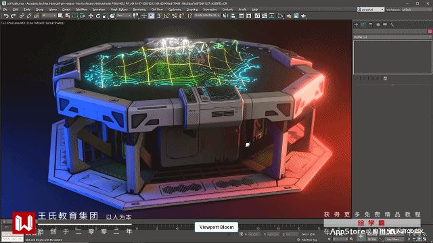Open the Curve Editor
The height and width of the screenshot is (243, 433).
pos(265,16)
